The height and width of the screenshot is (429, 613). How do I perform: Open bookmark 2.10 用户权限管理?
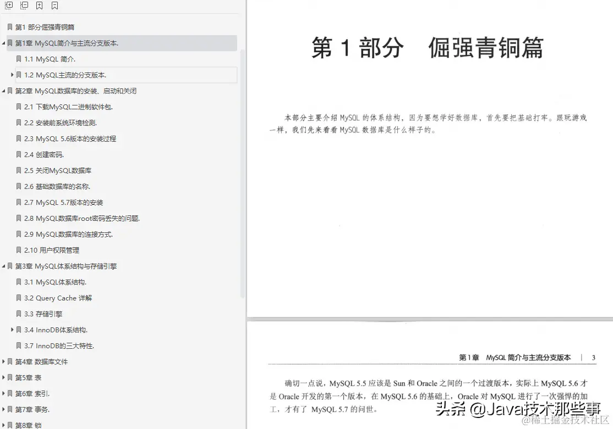pos(52,250)
